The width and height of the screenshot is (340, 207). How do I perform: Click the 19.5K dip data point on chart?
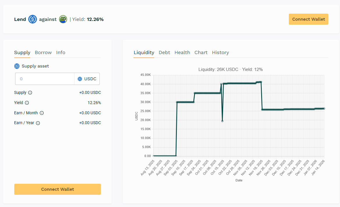click(222, 121)
